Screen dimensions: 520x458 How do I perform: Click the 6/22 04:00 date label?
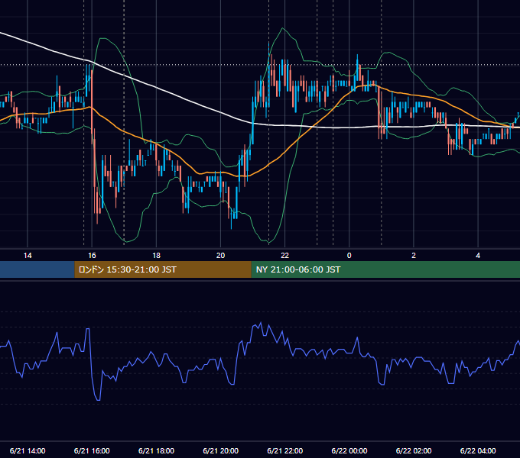coord(478,450)
